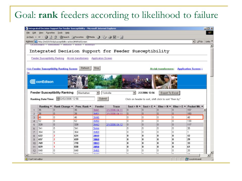Screen dimensions: 242x181
Task: Click the Print toolbar icon
Action: [x=110, y=37]
